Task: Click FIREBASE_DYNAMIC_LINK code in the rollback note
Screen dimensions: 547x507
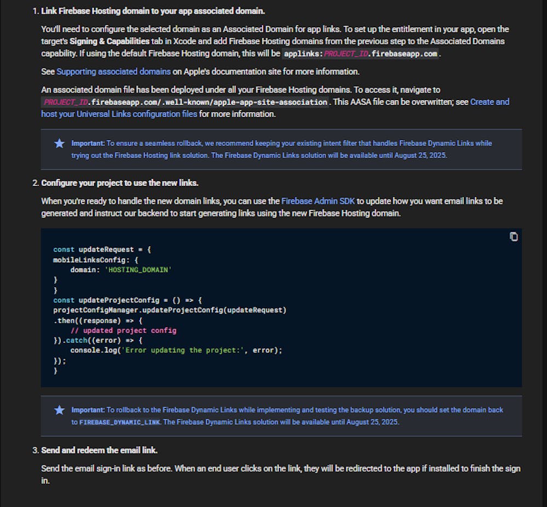Action: [119, 422]
